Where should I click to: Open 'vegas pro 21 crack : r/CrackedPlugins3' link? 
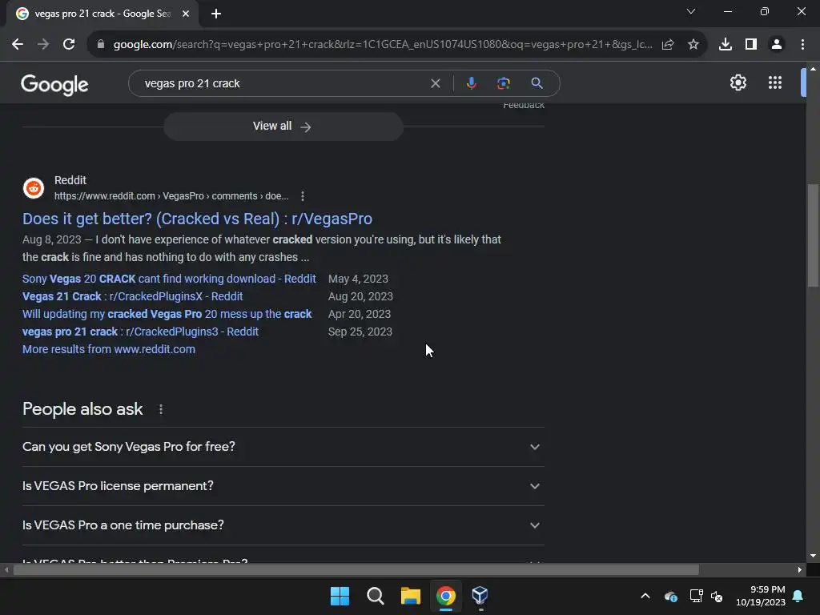(140, 332)
